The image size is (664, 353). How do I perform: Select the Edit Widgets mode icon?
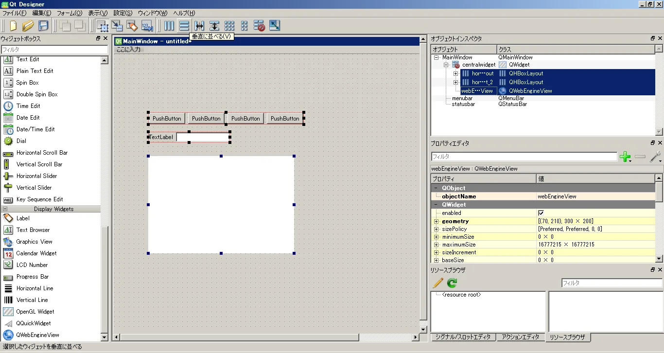[102, 26]
